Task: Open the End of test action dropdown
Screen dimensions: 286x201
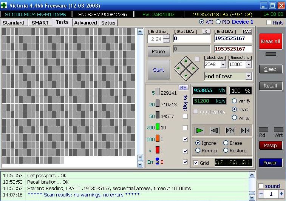Action: tap(249, 76)
